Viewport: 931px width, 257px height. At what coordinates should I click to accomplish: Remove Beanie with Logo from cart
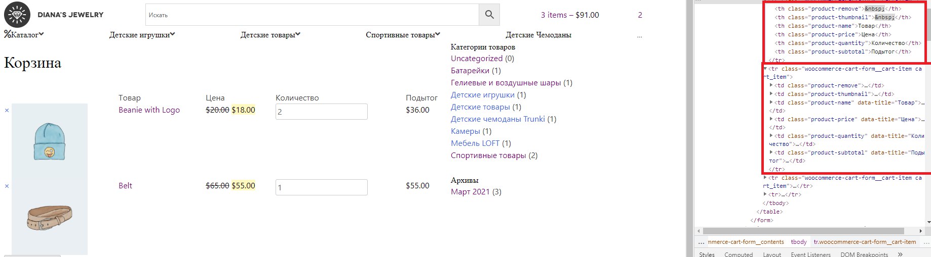(x=7, y=111)
